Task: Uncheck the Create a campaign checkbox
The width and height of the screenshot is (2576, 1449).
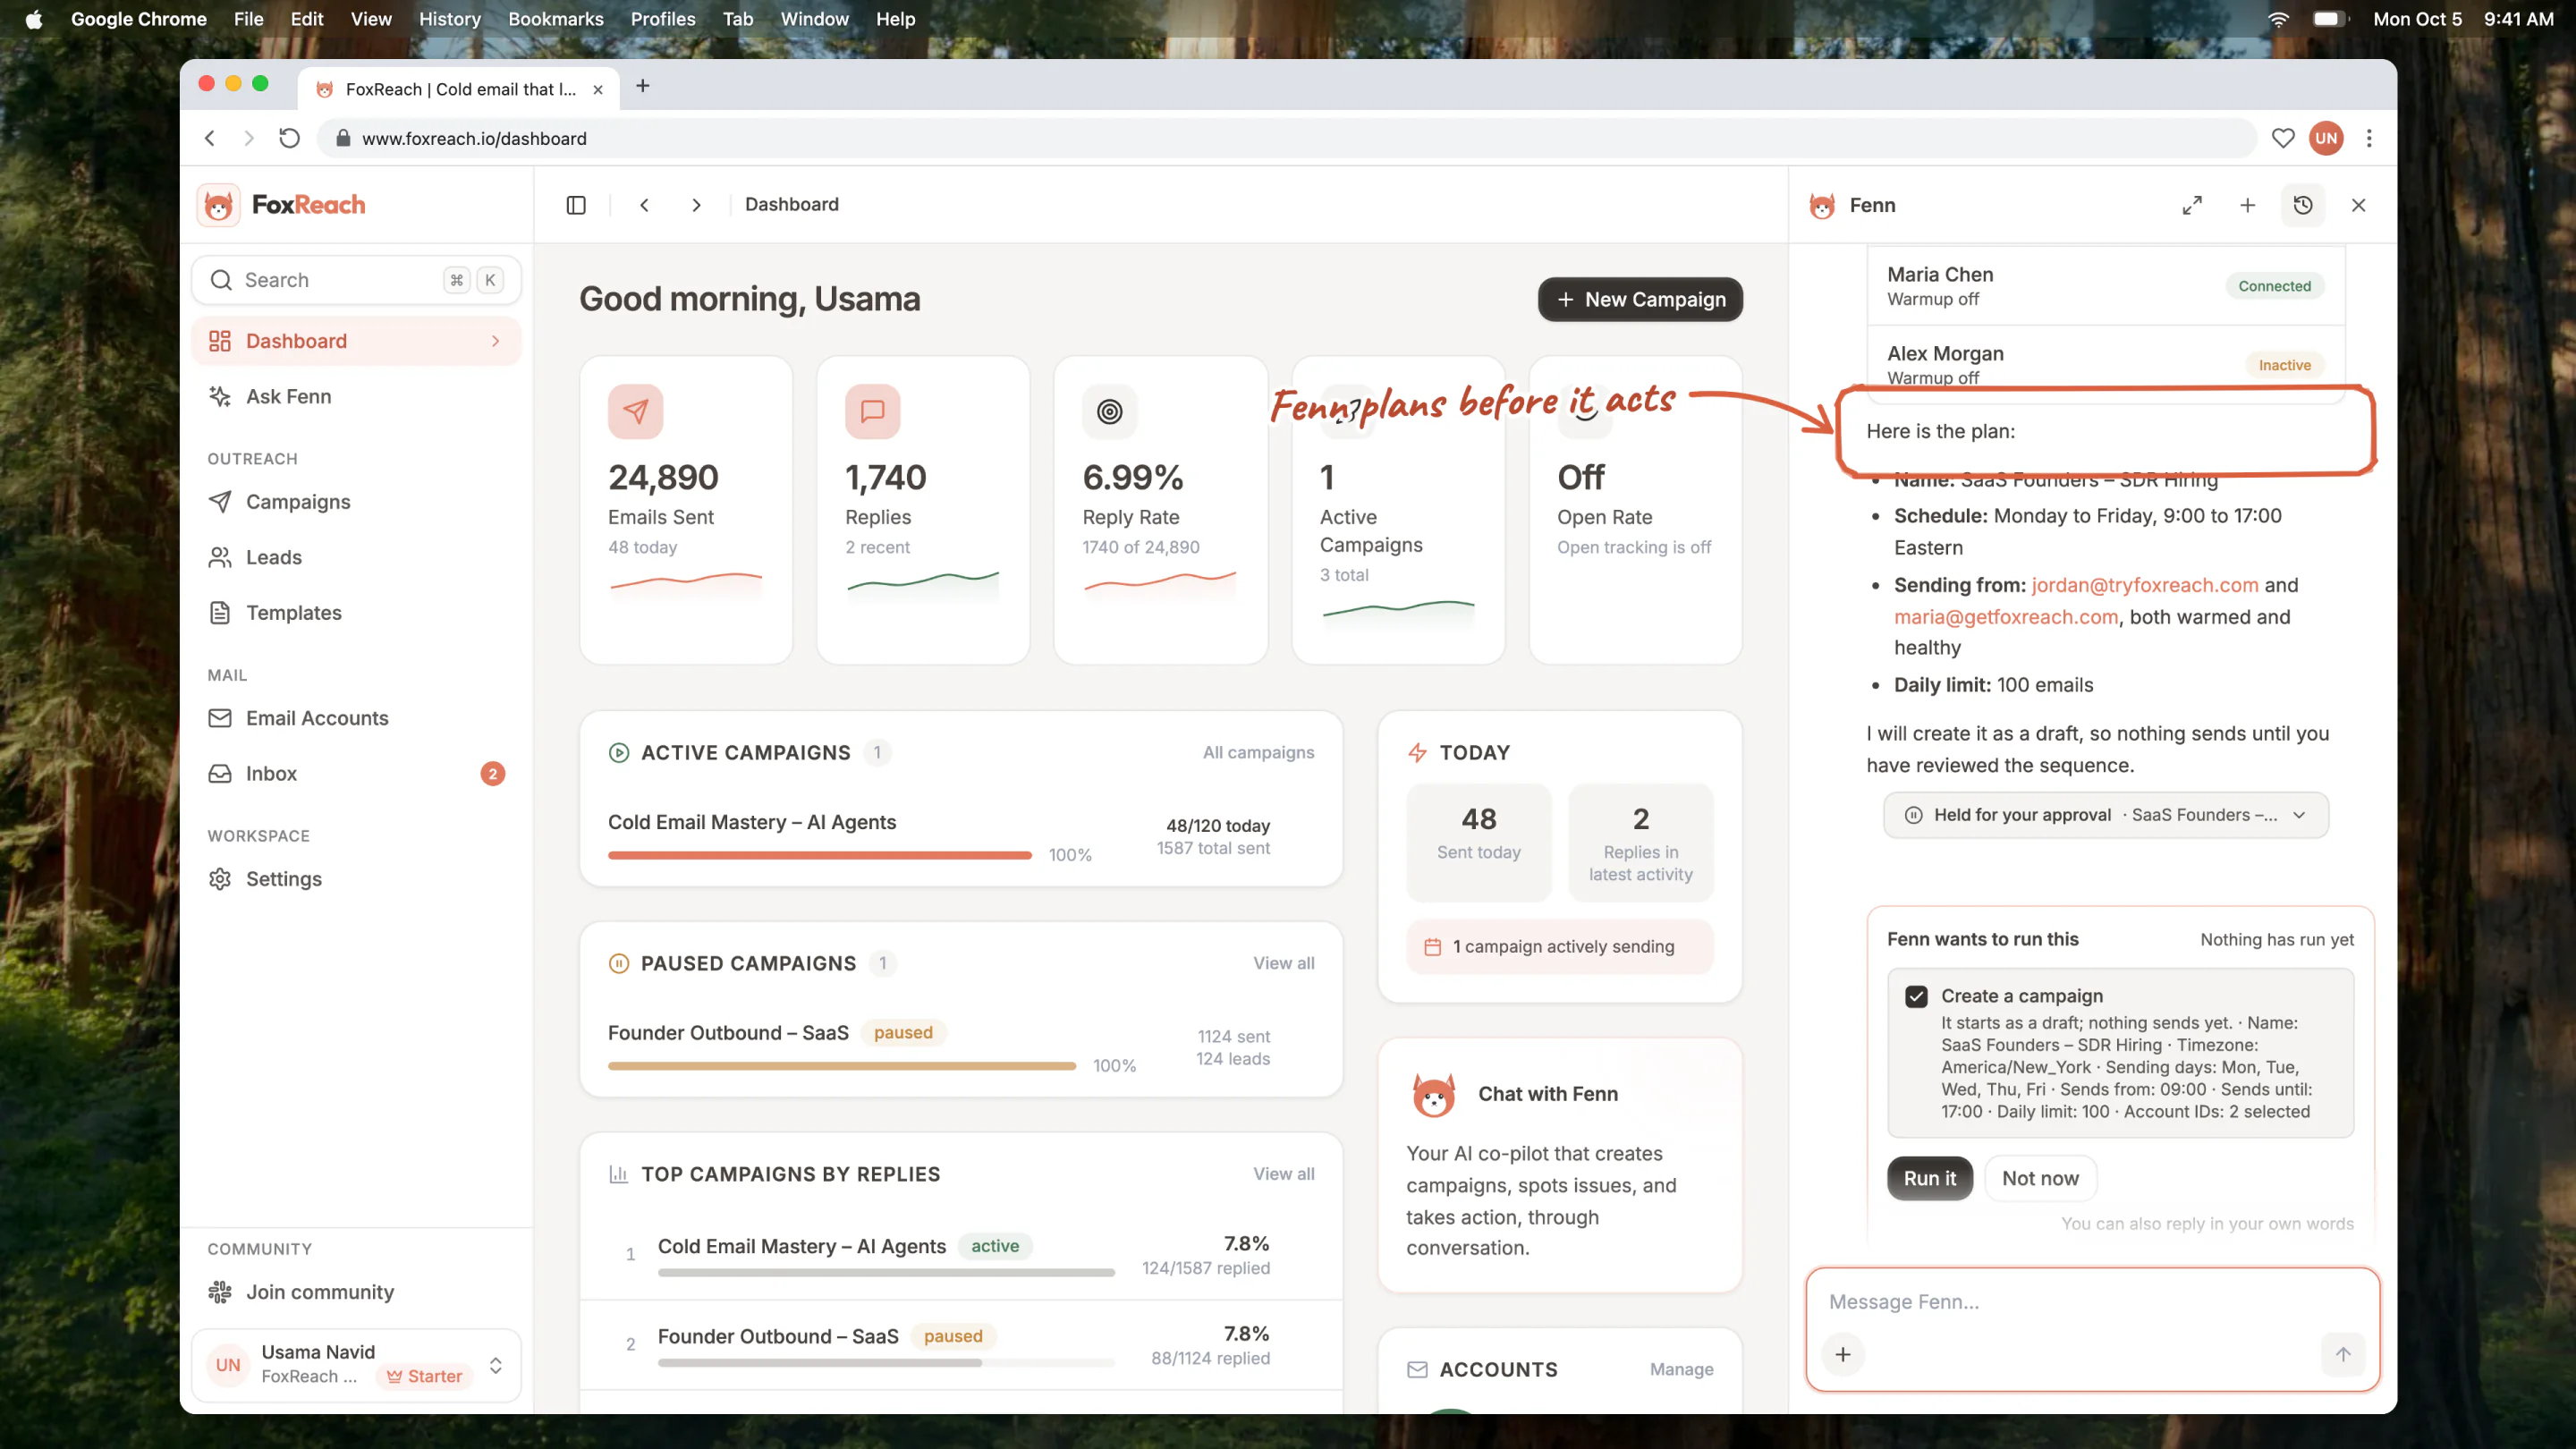Action: (1916, 996)
